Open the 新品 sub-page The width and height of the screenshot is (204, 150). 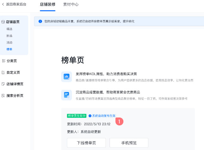(x=10, y=36)
